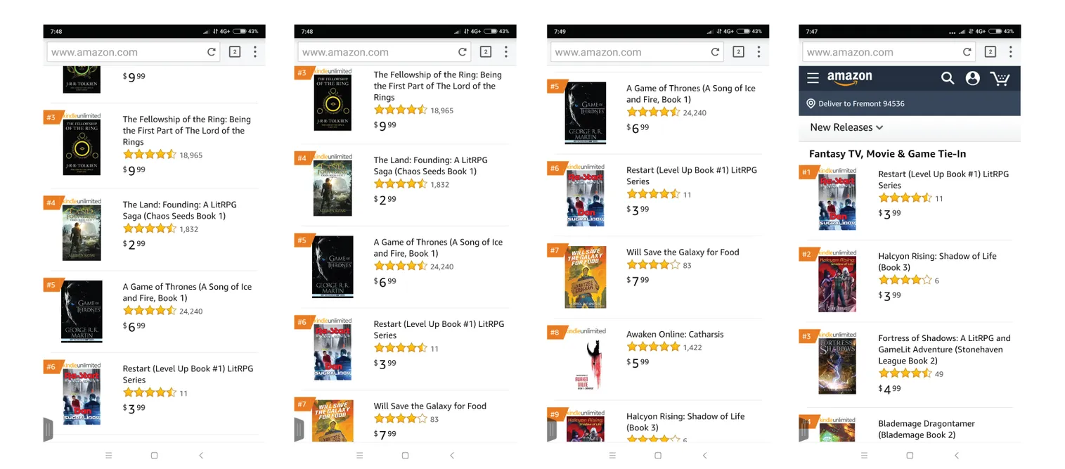Open the three-dot browser menu on the 7:49 screen
The height and width of the screenshot is (469, 1065).
coord(759,52)
